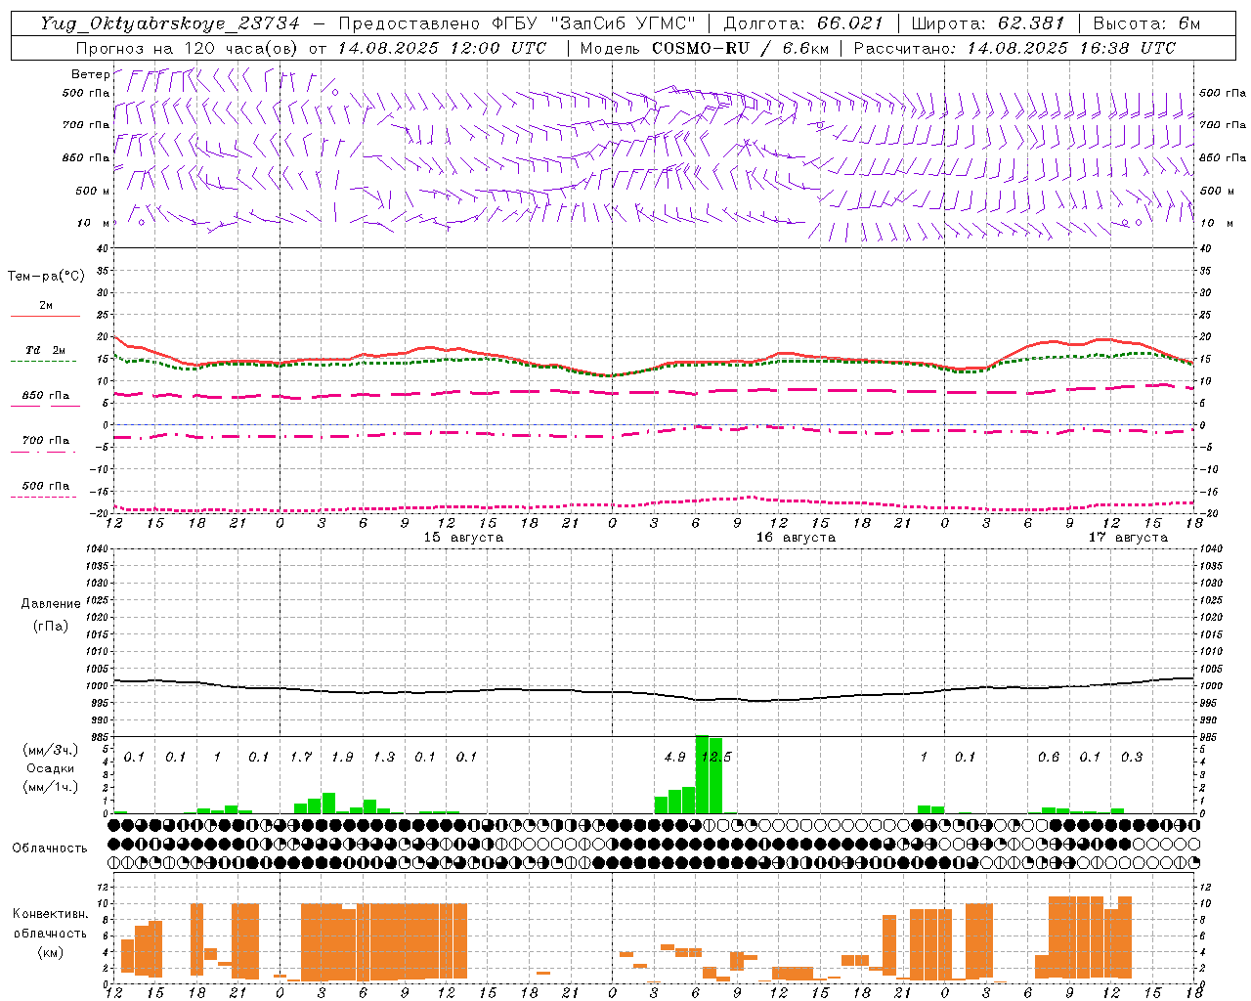Screen dimensions: 1251x1001
Task: Click the 1.9 precipitation amount value
Action: pos(342,758)
